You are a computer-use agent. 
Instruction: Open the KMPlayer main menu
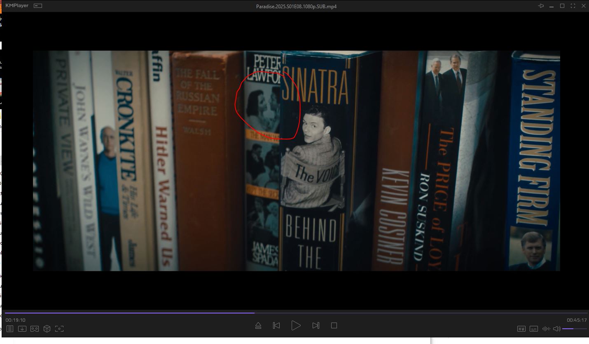[17, 6]
